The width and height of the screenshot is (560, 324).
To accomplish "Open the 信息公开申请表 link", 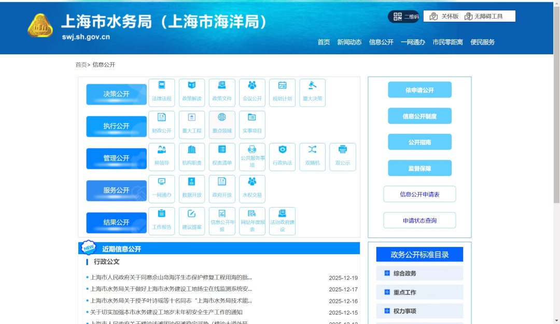I will point(419,194).
